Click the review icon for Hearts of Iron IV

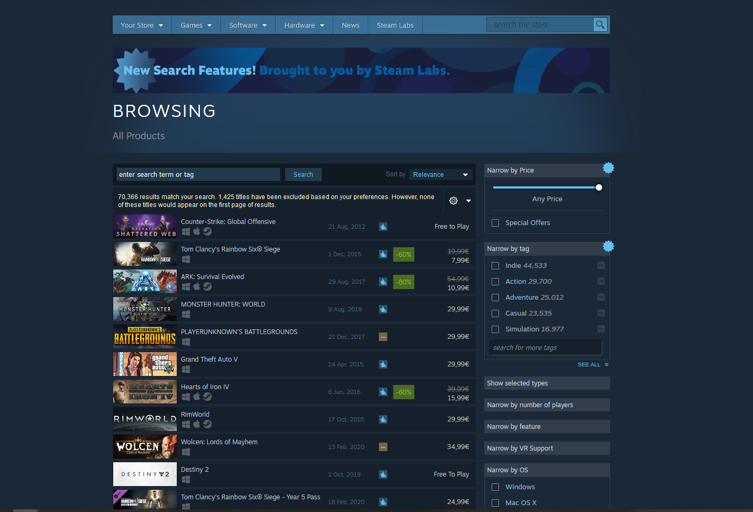[383, 392]
